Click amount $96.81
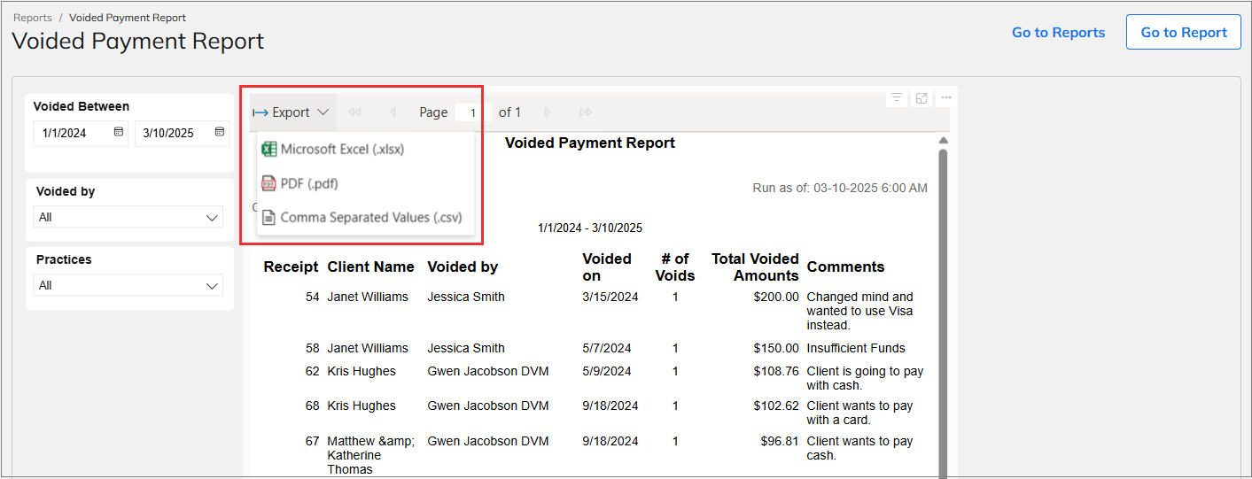 pos(780,440)
